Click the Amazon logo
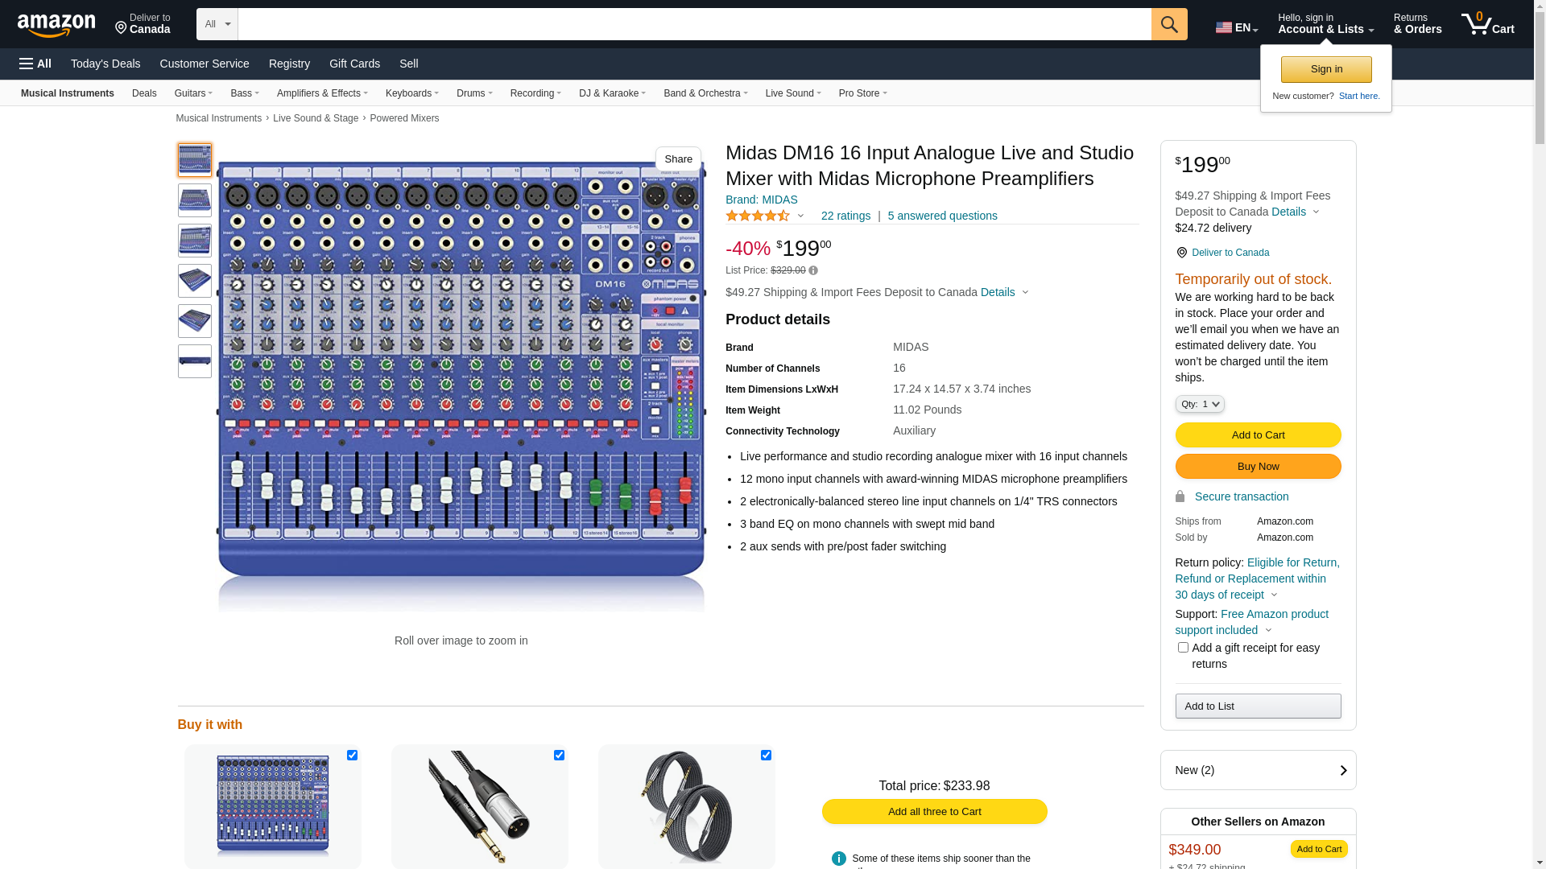 click(56, 26)
